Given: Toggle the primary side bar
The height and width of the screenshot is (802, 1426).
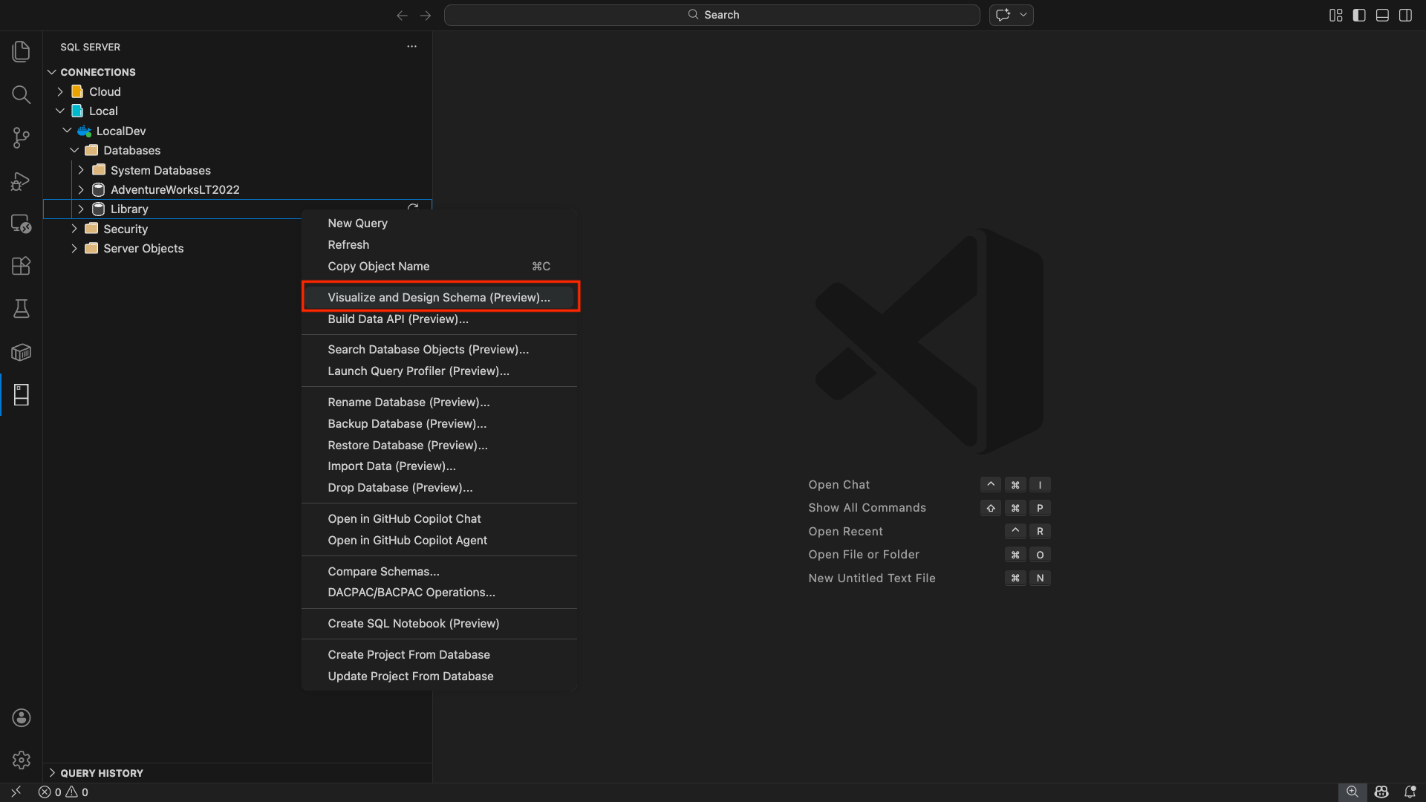Looking at the screenshot, I should click(x=1359, y=15).
